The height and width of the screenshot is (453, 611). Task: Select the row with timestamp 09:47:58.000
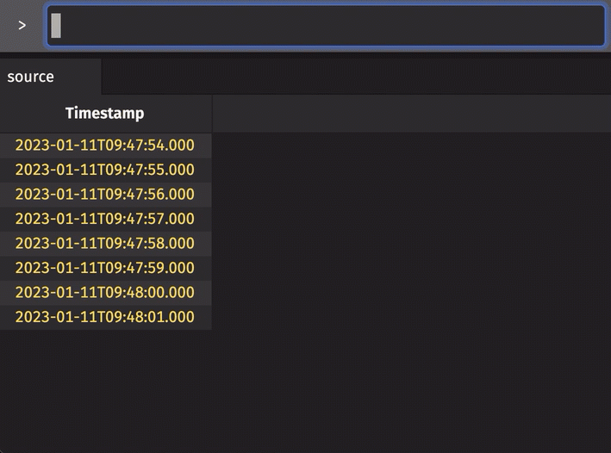click(104, 243)
